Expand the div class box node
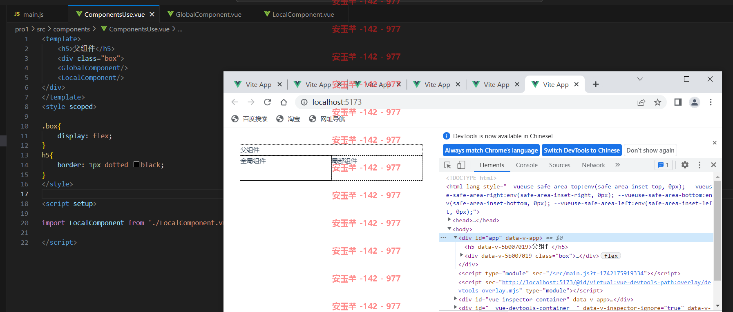This screenshot has width=733, height=312. coord(462,255)
